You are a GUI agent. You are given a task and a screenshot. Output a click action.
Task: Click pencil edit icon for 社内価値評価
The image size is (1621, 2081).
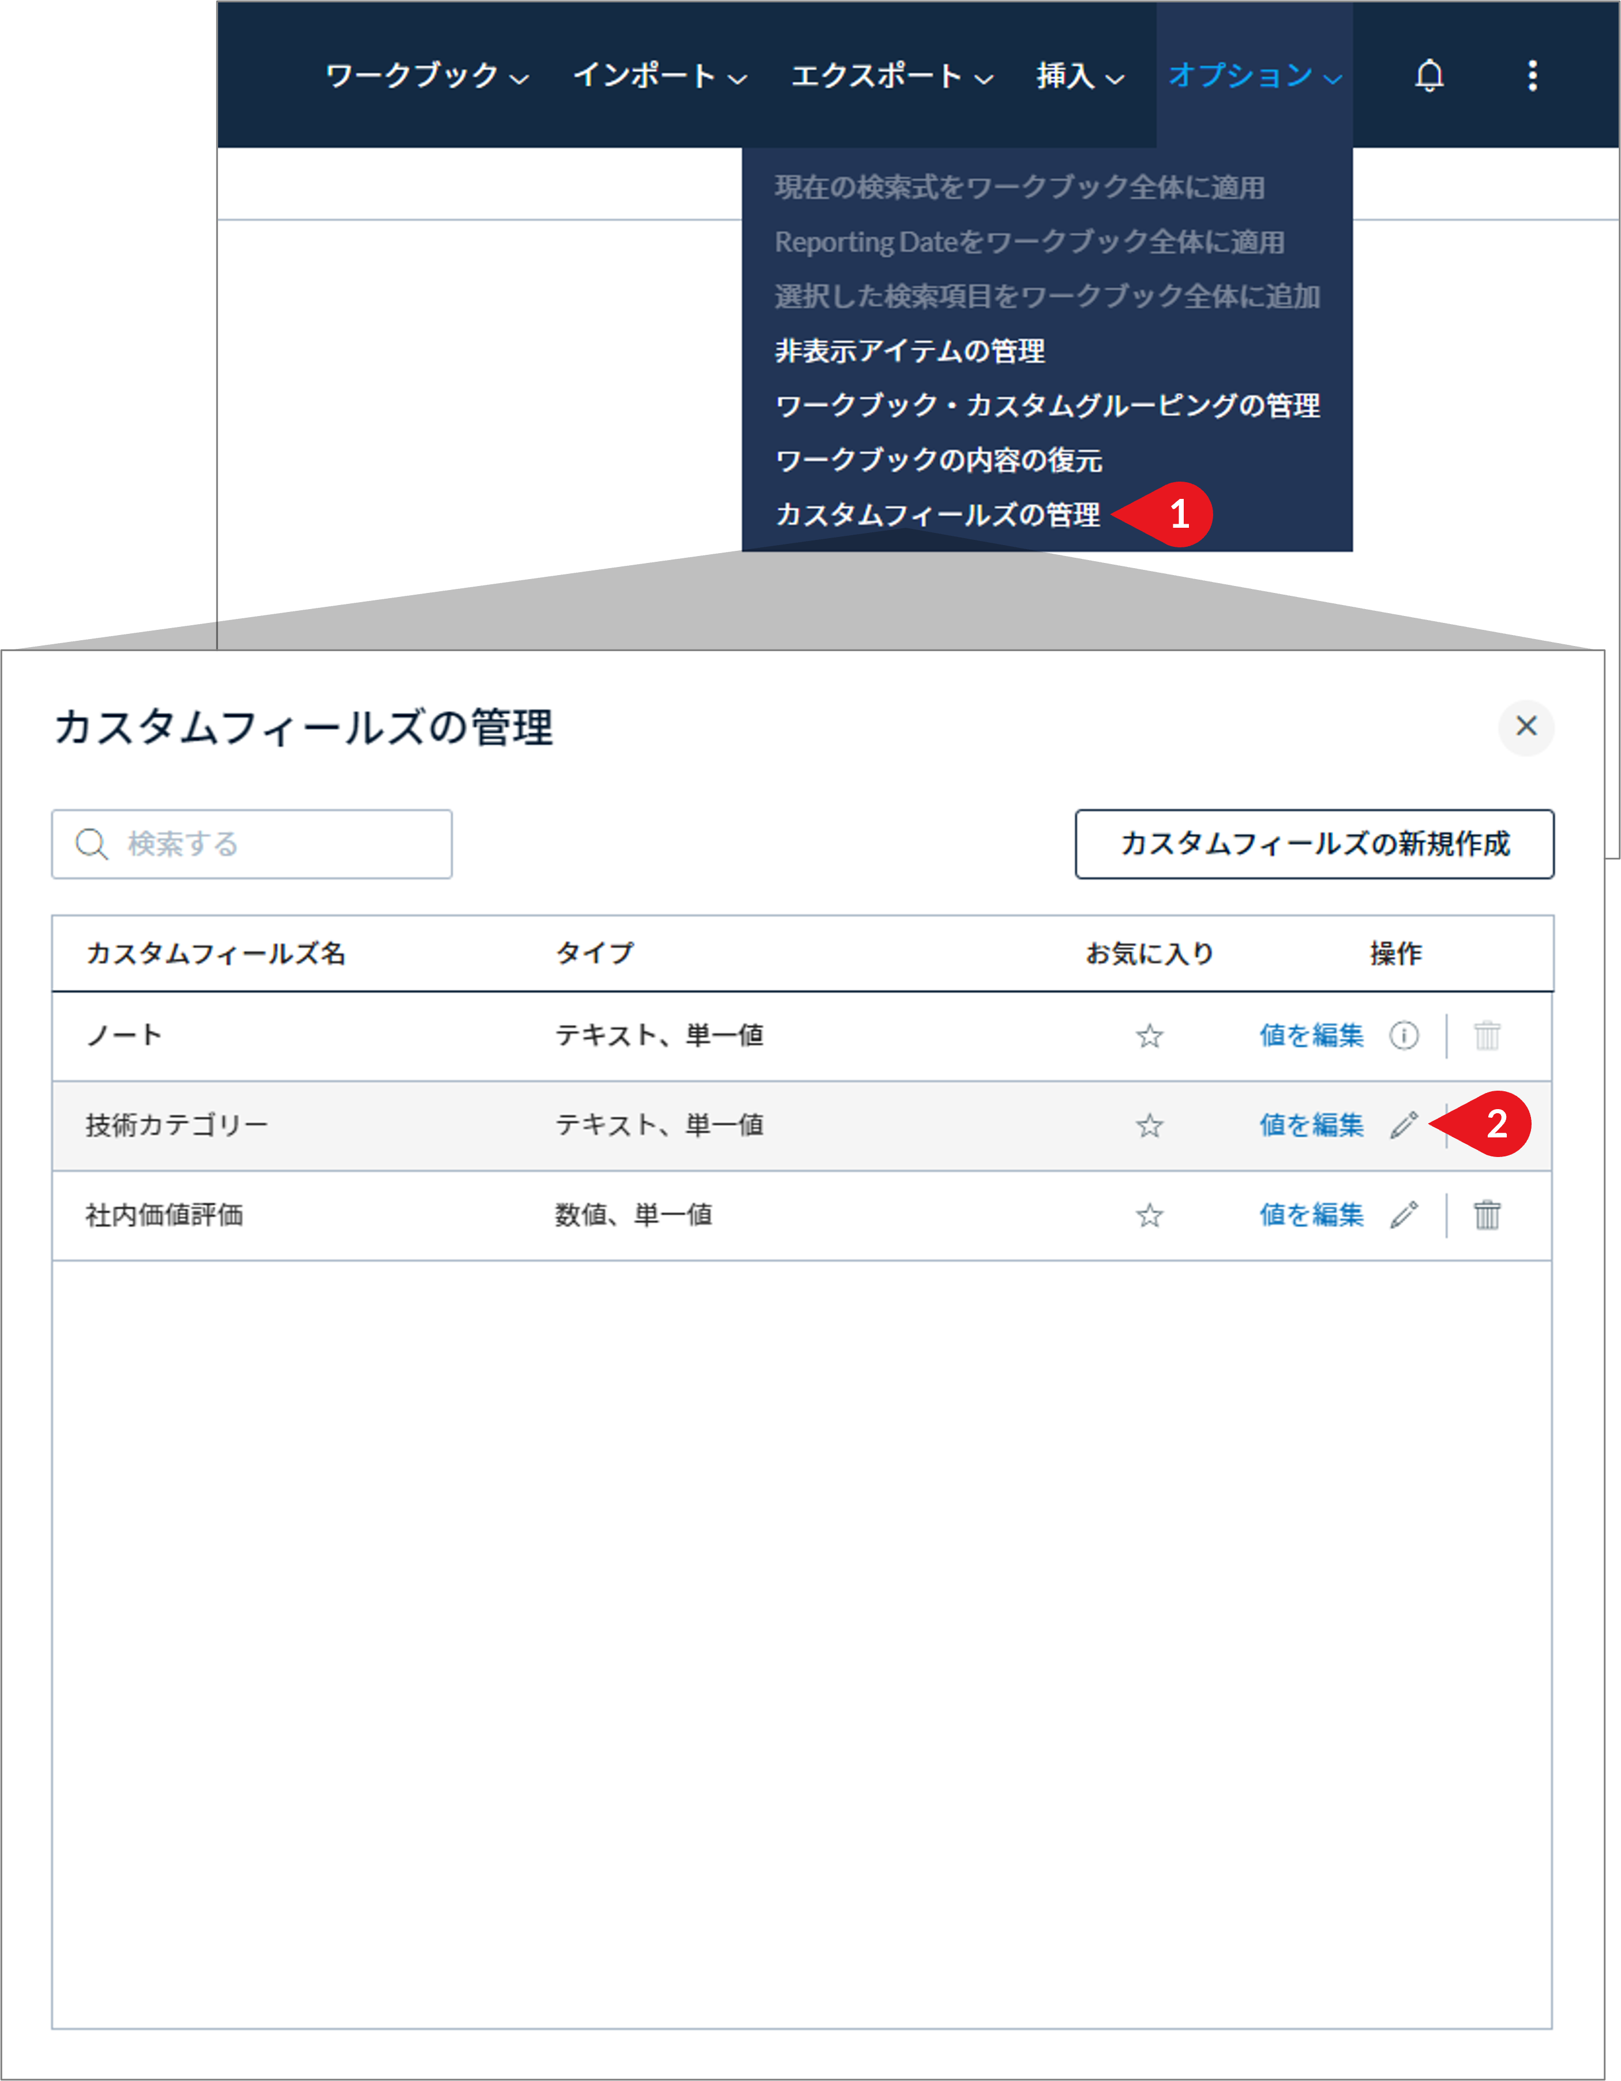point(1404,1215)
